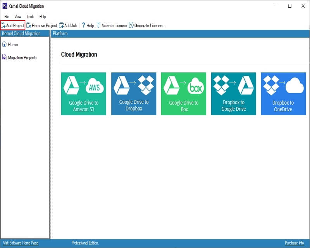The image size is (310, 248).
Task: Click the Cloud Migration heading
Action: 79,54
